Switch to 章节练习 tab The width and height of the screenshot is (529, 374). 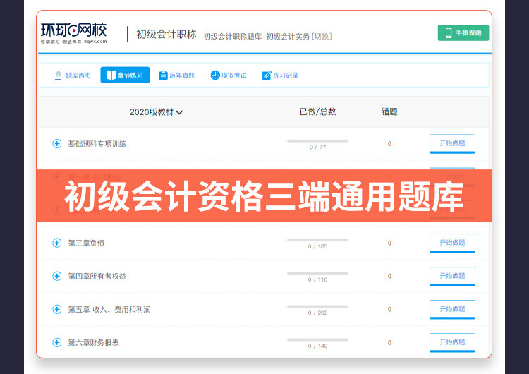pyautogui.click(x=125, y=75)
